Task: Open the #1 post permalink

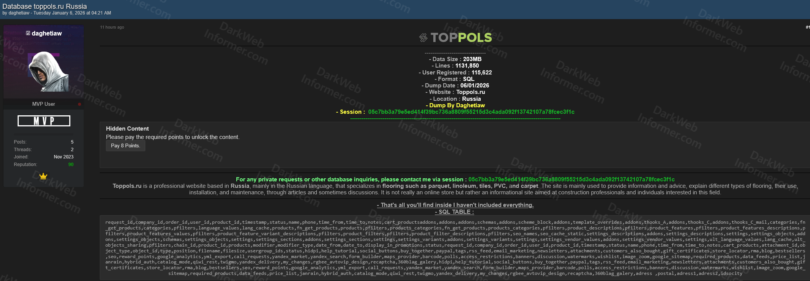Action: tap(807, 27)
